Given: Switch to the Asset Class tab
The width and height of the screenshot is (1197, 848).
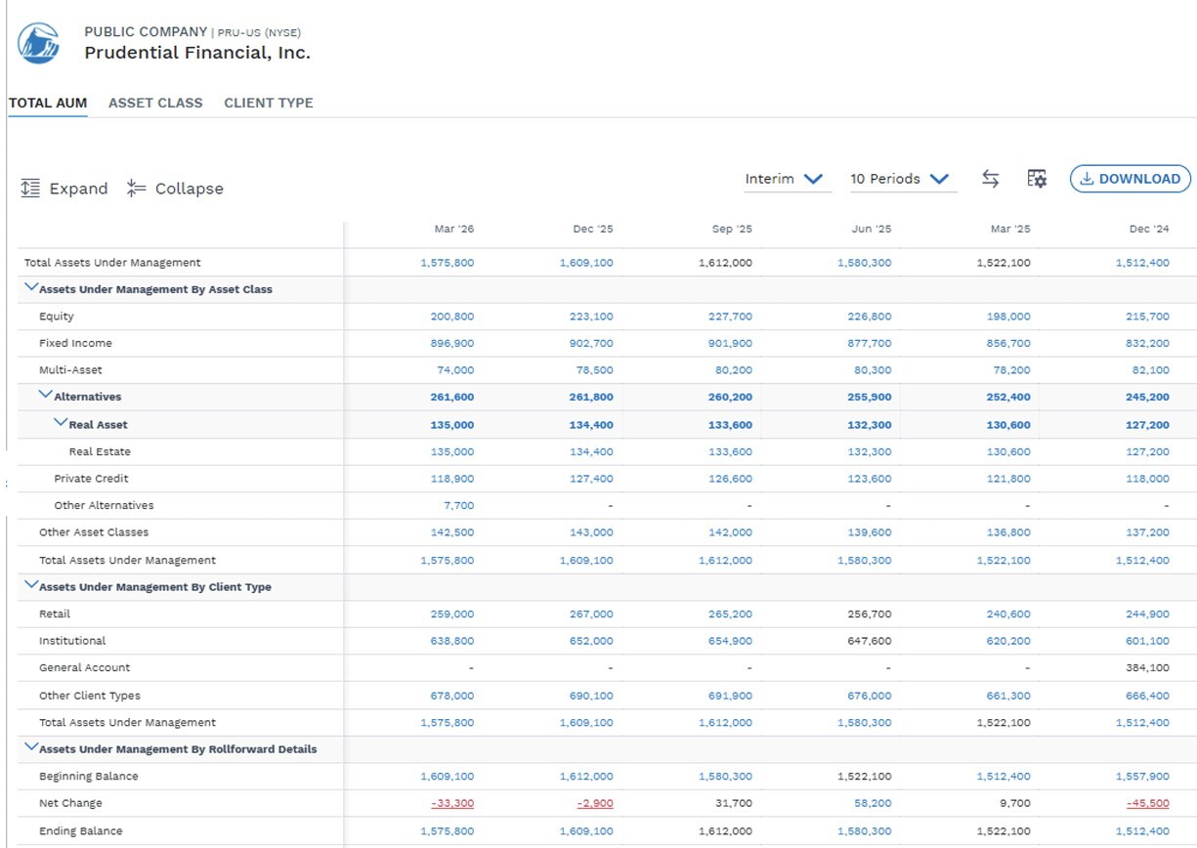Looking at the screenshot, I should [155, 103].
